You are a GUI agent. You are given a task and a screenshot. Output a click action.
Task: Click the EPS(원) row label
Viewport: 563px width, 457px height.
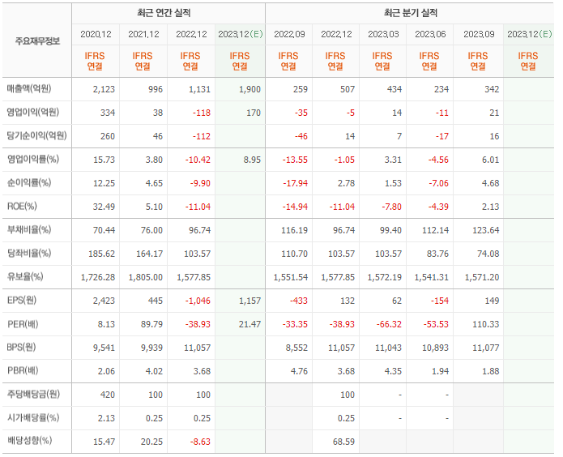22,300
